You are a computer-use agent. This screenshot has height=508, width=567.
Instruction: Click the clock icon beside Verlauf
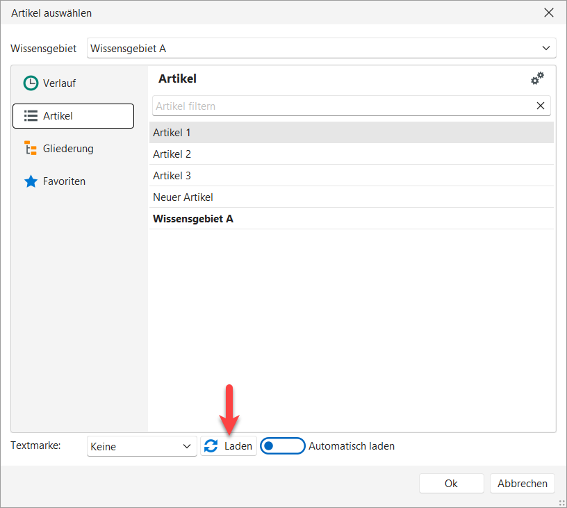[x=31, y=83]
